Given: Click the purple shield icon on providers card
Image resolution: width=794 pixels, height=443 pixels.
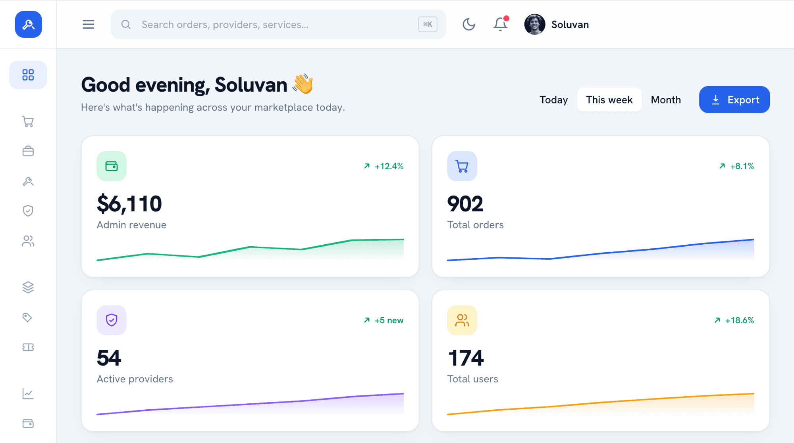Looking at the screenshot, I should click(112, 320).
